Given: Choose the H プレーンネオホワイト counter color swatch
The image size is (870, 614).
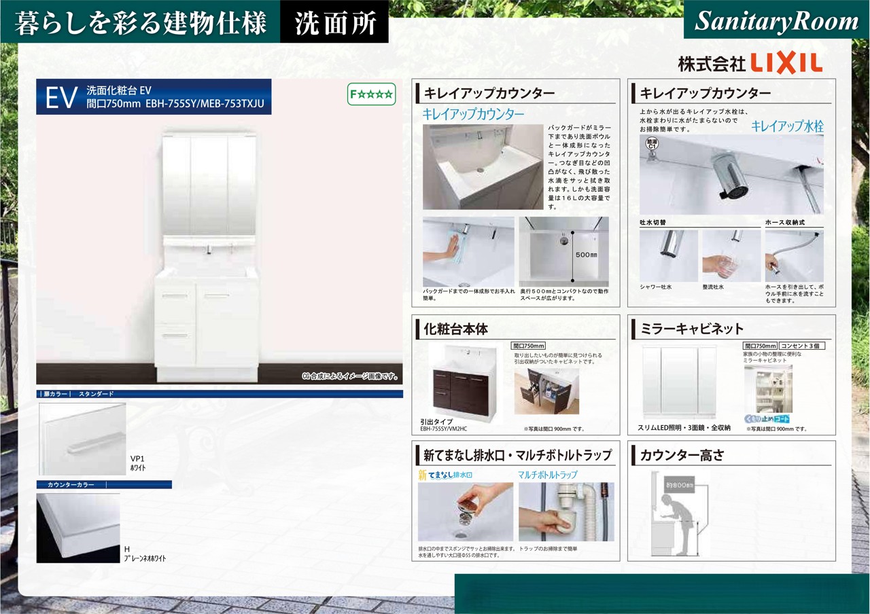Looking at the screenshot, I should pos(78,528).
